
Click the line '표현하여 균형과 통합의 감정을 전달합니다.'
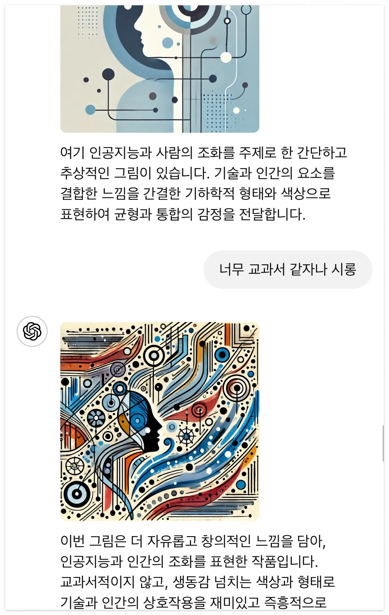(x=183, y=214)
